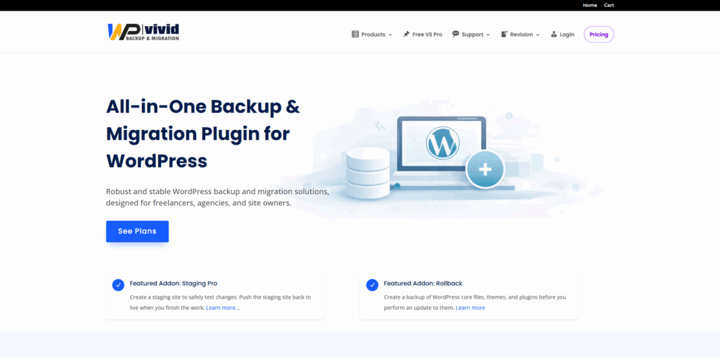Open the Revision menu
This screenshot has height=357, width=720.
pos(520,34)
